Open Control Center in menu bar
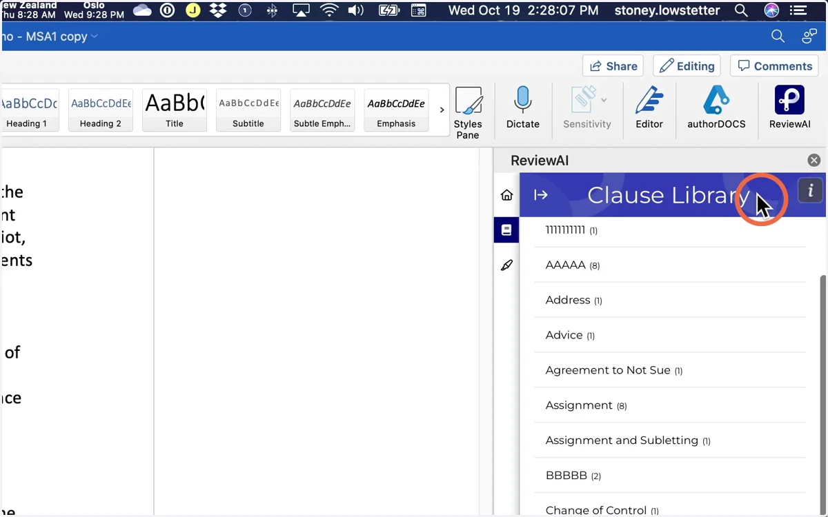Viewport: 828px width, 517px height. 798,10
